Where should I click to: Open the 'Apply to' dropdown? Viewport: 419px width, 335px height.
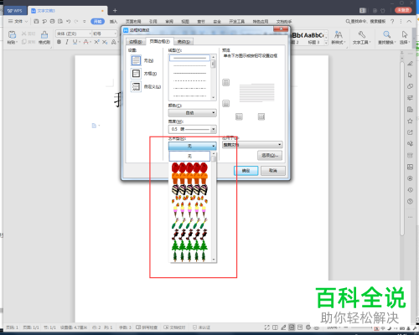(252, 145)
